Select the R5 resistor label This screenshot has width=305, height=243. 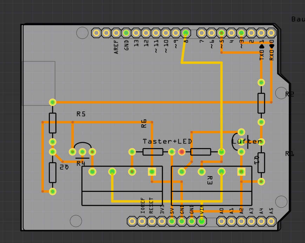coord(81,114)
